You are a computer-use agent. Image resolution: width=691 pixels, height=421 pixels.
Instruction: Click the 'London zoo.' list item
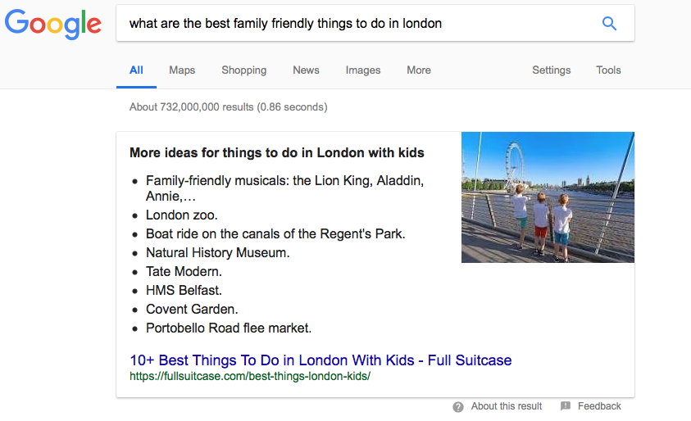tap(182, 215)
